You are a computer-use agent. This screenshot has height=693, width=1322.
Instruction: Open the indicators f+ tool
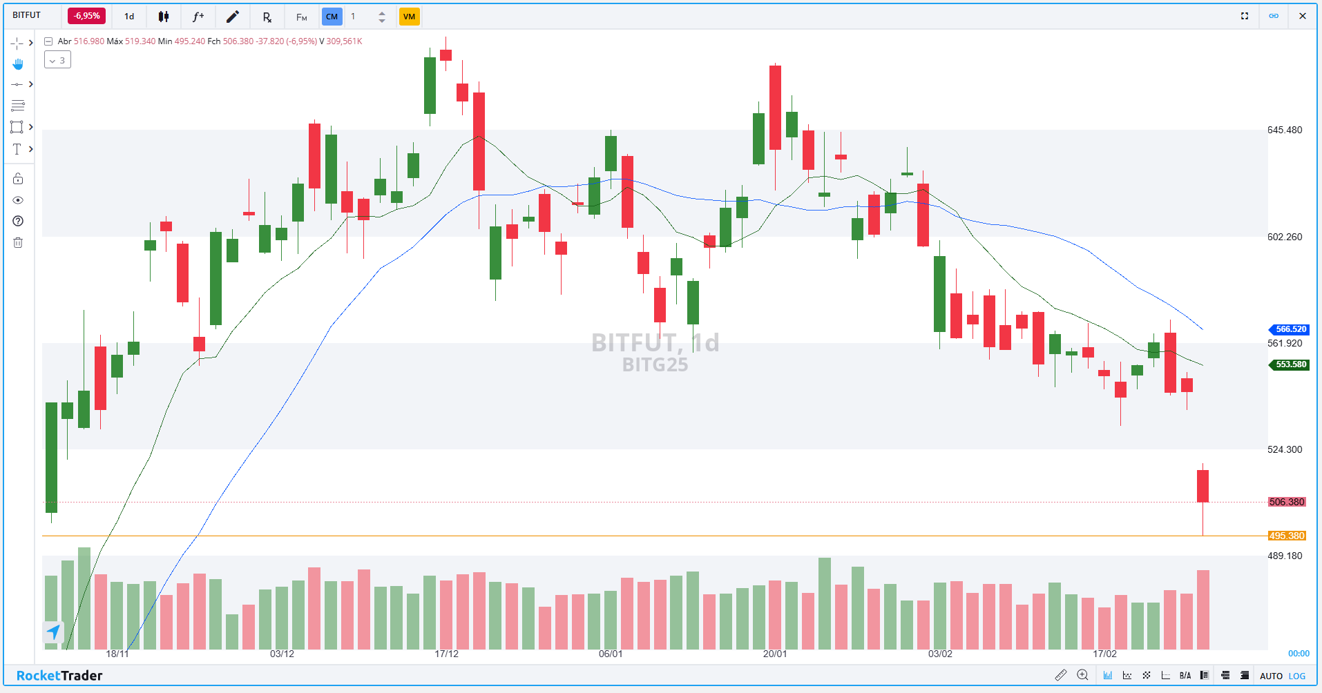pyautogui.click(x=198, y=16)
